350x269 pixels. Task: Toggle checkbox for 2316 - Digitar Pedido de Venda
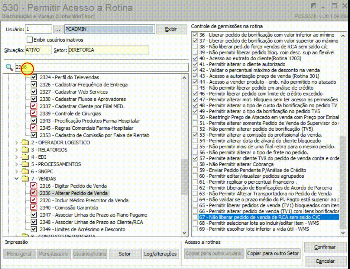click(34, 186)
